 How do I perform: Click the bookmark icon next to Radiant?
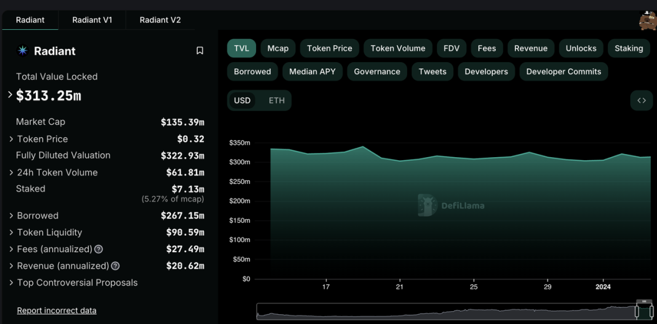click(200, 51)
